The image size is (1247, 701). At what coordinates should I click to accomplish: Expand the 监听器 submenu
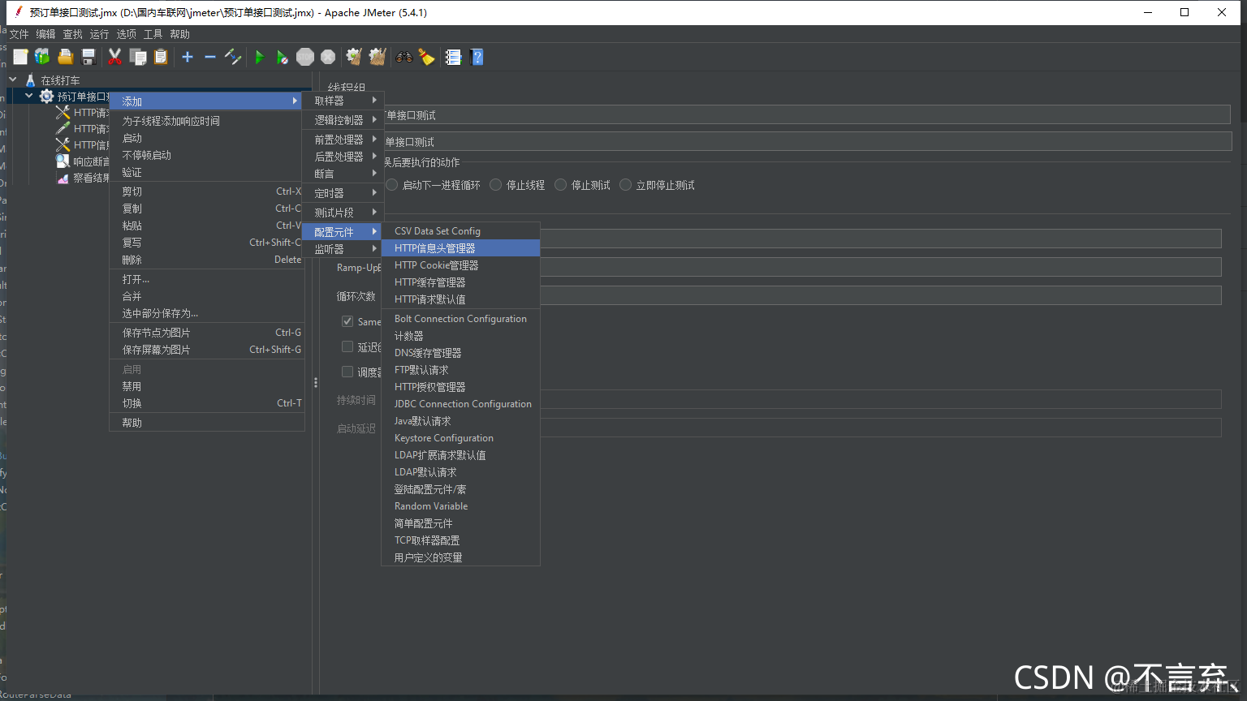[342, 249]
